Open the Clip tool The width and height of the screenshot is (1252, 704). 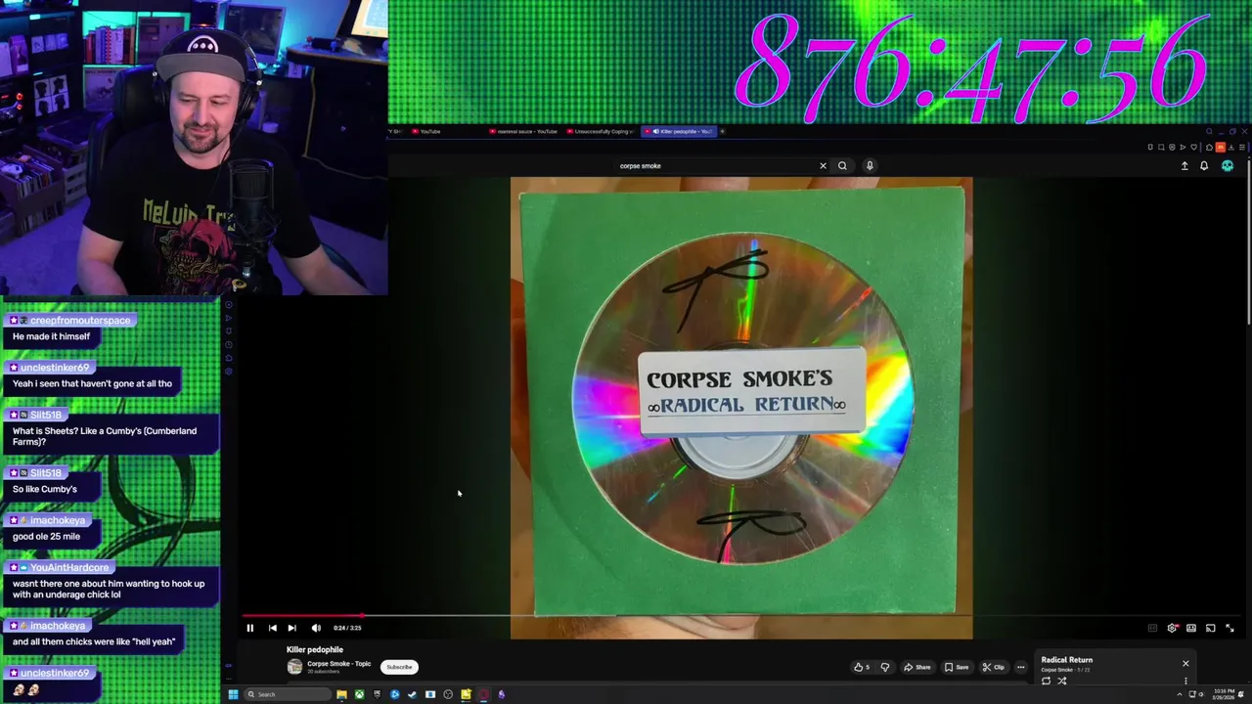point(994,667)
